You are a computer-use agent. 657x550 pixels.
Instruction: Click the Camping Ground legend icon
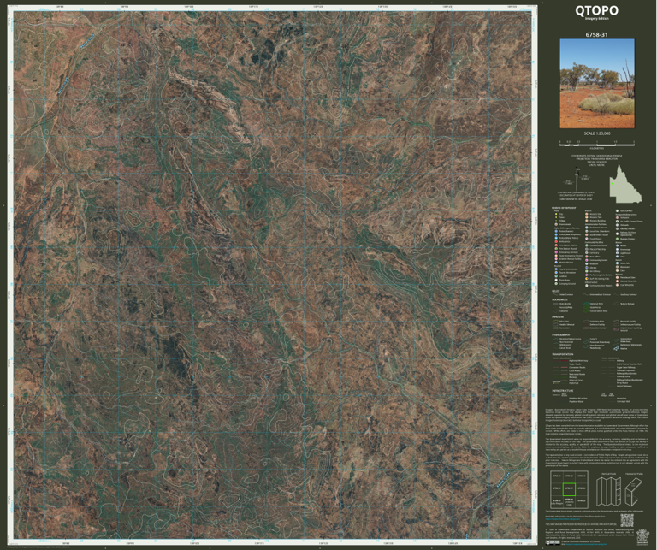coord(556,284)
